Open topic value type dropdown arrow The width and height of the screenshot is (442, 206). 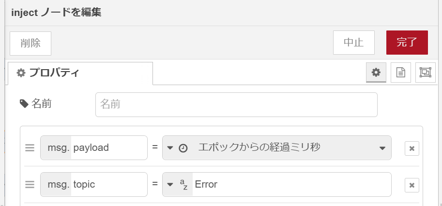point(170,185)
